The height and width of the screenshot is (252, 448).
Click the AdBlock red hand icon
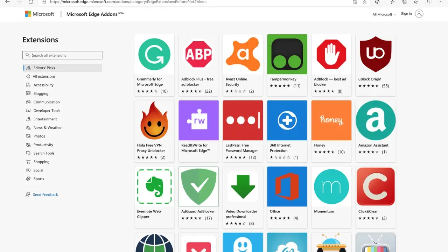tap(331, 54)
